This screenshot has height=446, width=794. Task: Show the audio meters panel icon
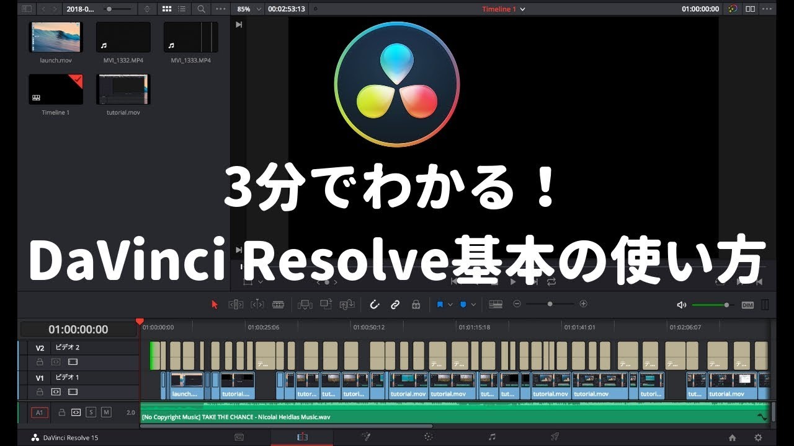tap(765, 305)
